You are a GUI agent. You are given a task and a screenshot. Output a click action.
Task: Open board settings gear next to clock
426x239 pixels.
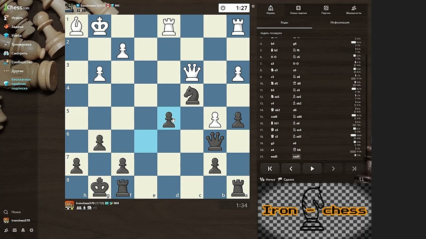pyautogui.click(x=253, y=6)
